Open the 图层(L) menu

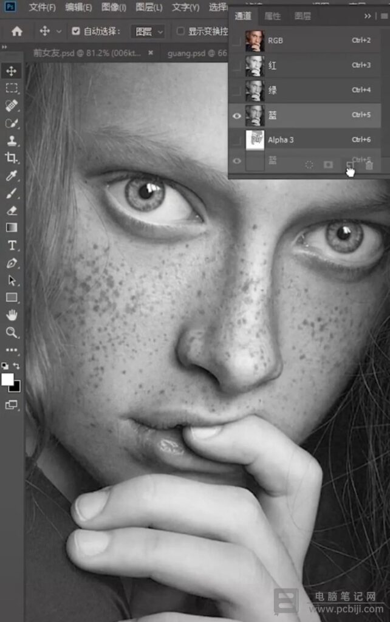pos(149,7)
